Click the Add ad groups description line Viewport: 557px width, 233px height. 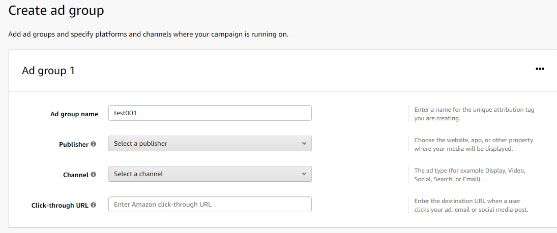149,35
